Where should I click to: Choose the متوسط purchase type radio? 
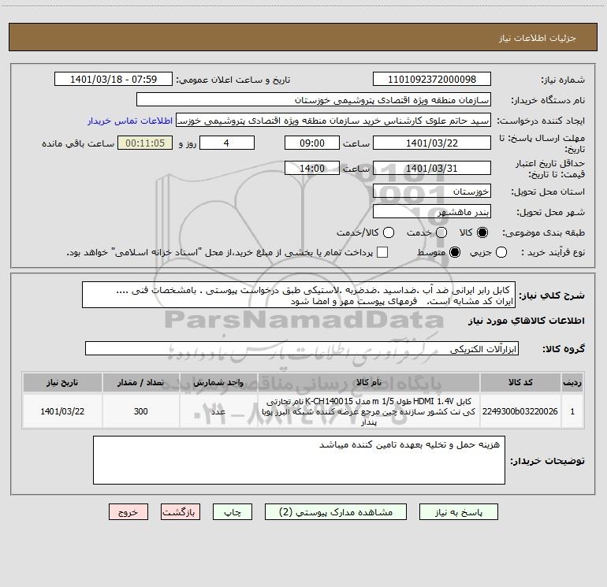455,252
